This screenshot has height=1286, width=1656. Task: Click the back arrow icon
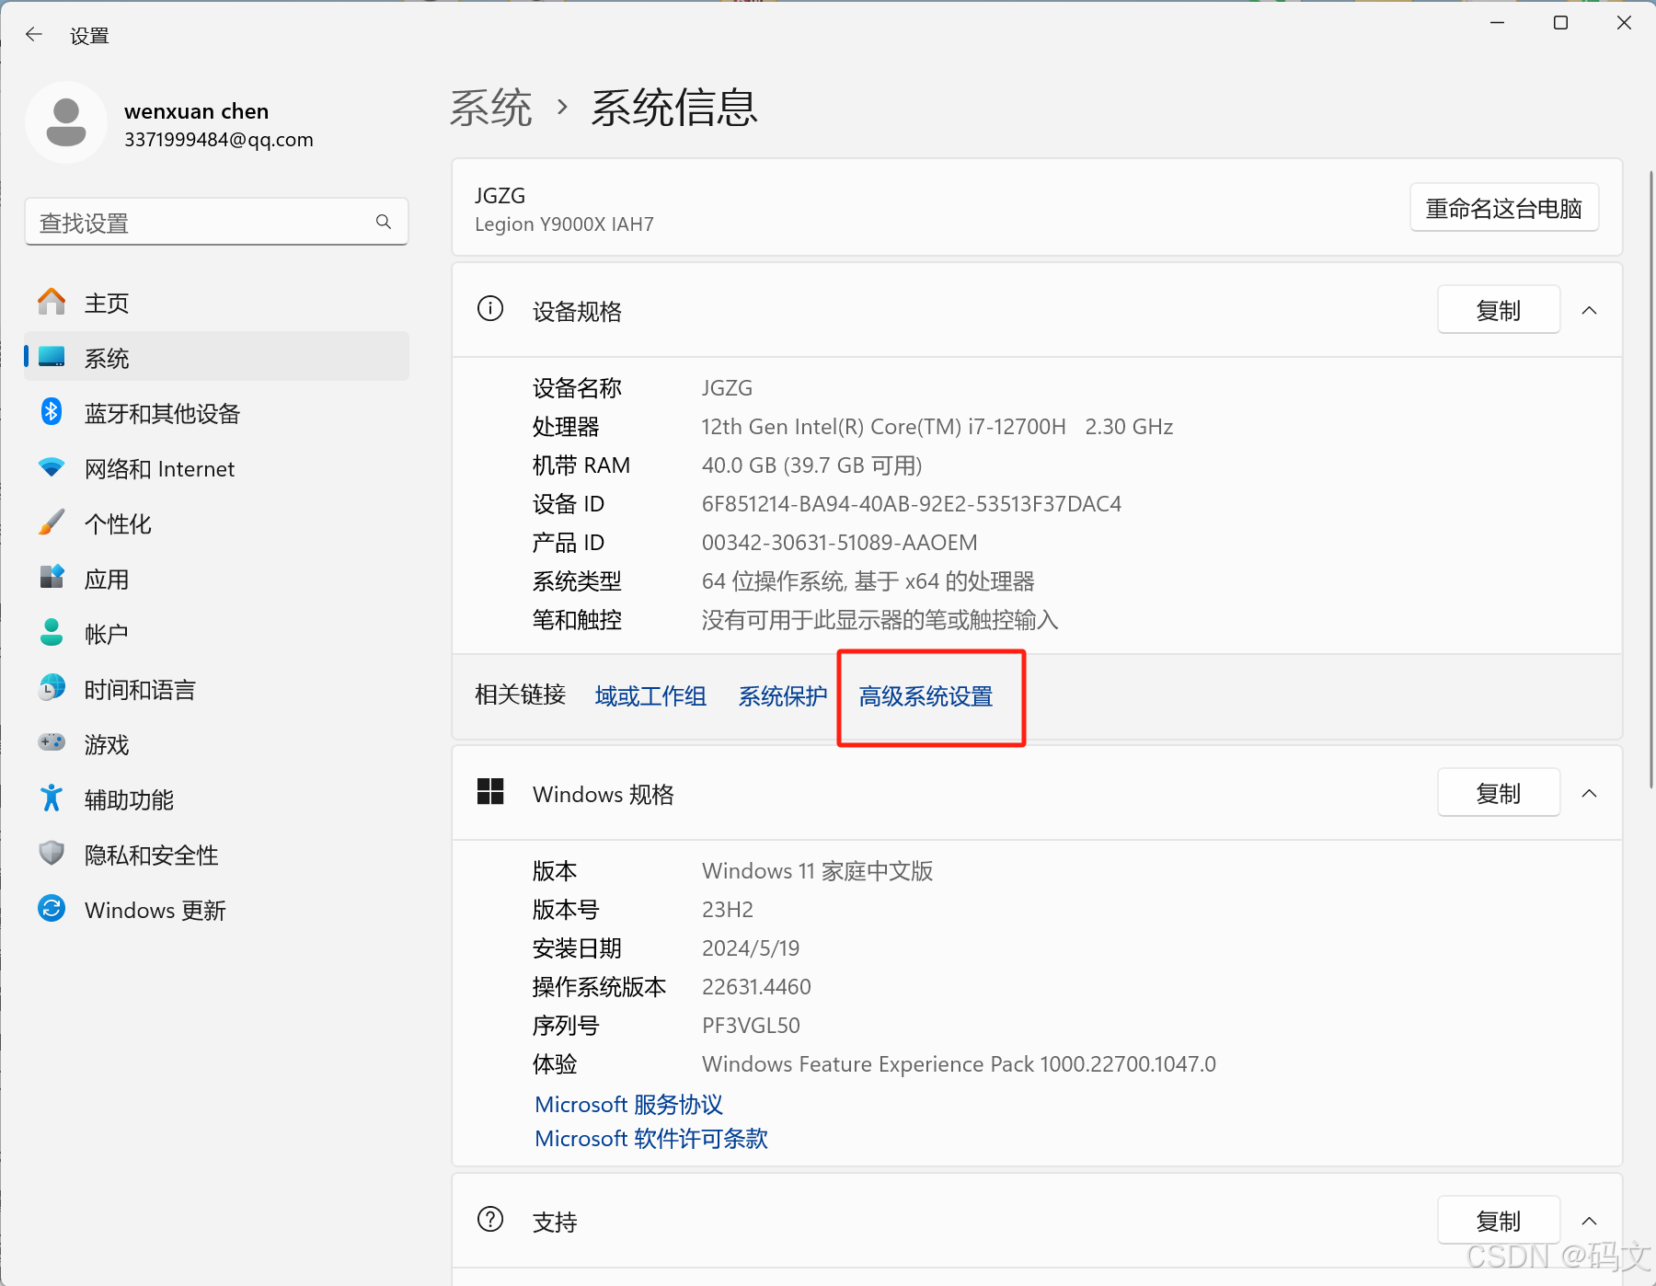(x=34, y=35)
